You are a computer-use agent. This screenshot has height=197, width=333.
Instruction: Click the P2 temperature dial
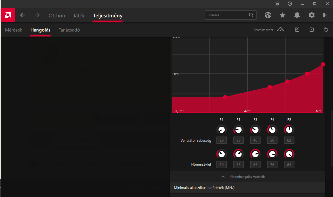[238, 154]
